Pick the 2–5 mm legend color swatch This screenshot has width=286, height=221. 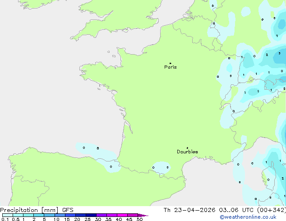(39, 215)
